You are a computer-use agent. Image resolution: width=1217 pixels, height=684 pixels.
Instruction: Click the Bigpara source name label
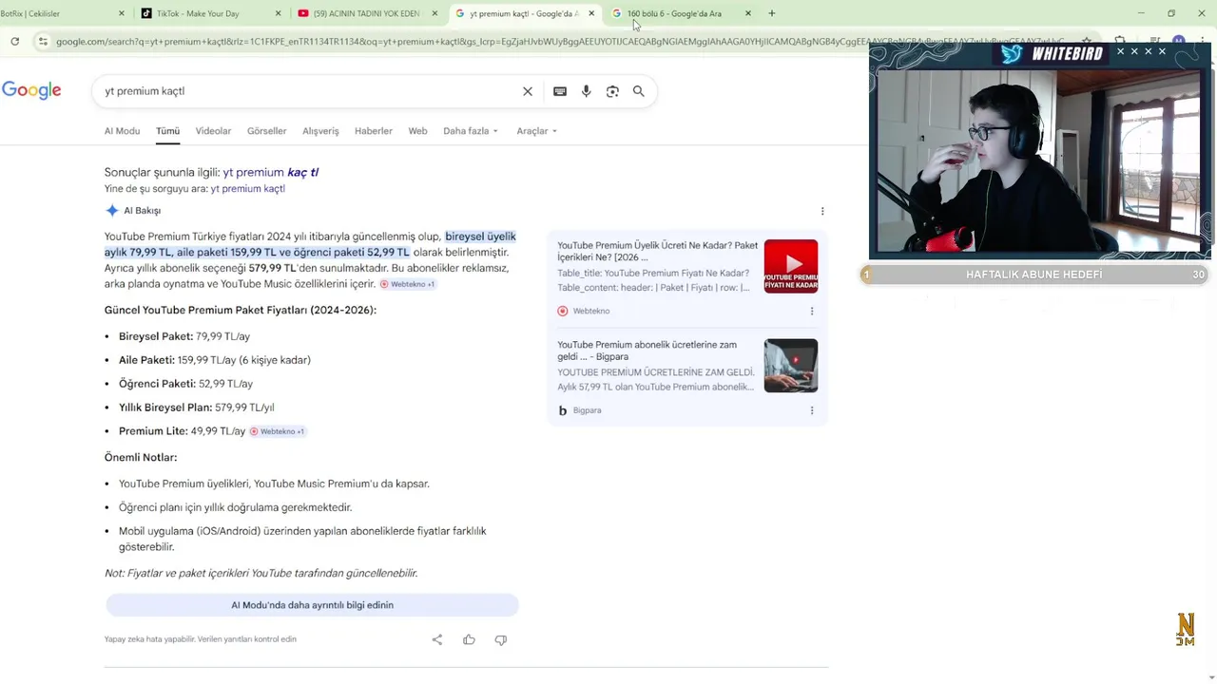(x=588, y=410)
